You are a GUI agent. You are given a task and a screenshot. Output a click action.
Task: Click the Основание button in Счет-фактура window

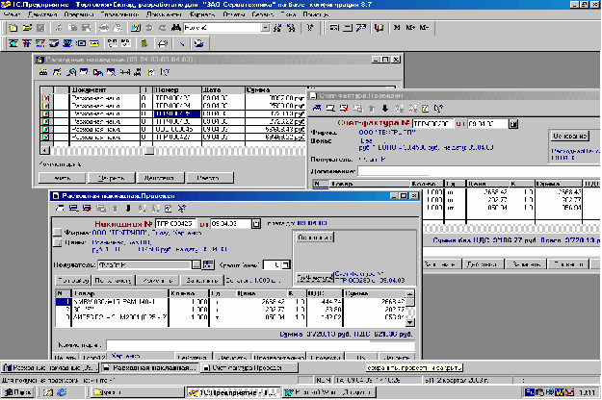pyautogui.click(x=570, y=136)
